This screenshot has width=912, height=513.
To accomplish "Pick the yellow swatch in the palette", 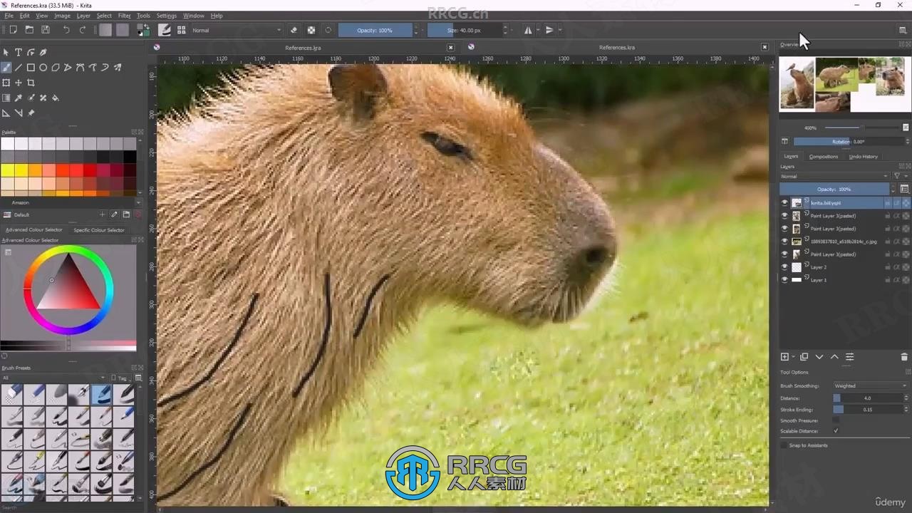I will [7, 170].
